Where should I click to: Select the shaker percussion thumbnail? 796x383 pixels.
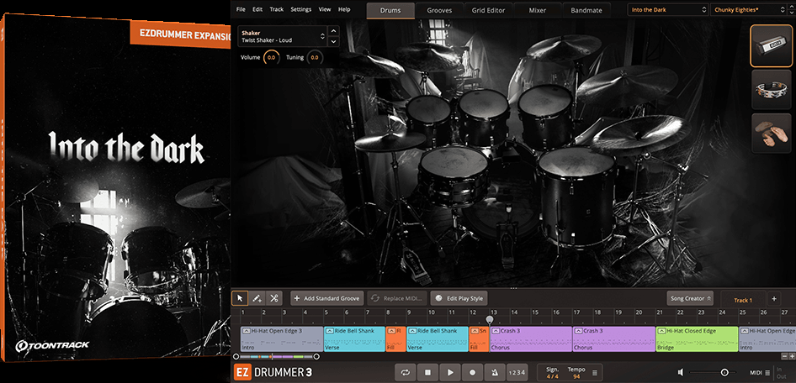771,45
